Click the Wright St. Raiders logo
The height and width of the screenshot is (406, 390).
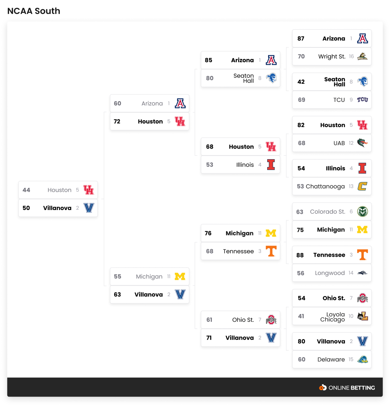point(362,57)
